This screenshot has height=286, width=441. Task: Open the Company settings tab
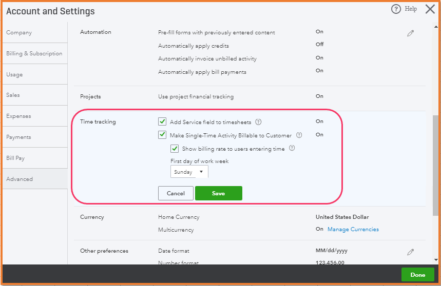(x=19, y=33)
